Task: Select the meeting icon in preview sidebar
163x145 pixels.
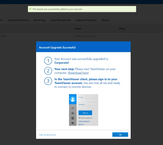Action: click(x=73, y=113)
